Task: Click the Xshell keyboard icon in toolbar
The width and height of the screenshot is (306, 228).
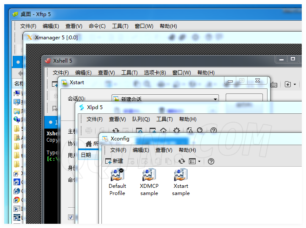Action: click(x=274, y=85)
